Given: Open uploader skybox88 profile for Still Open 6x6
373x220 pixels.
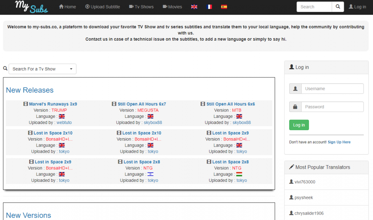Looking at the screenshot, I should pyautogui.click(x=242, y=123).
